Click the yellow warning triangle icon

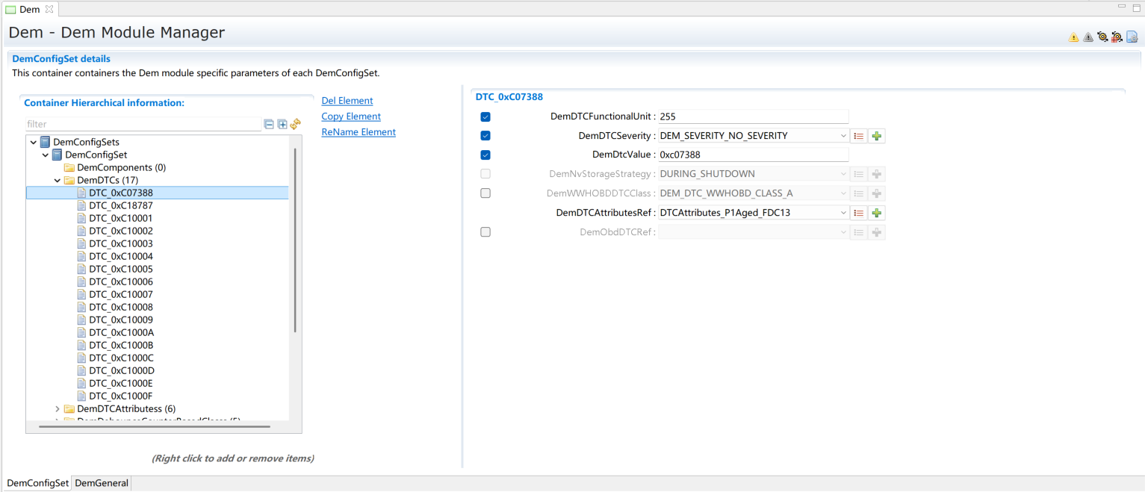point(1073,37)
